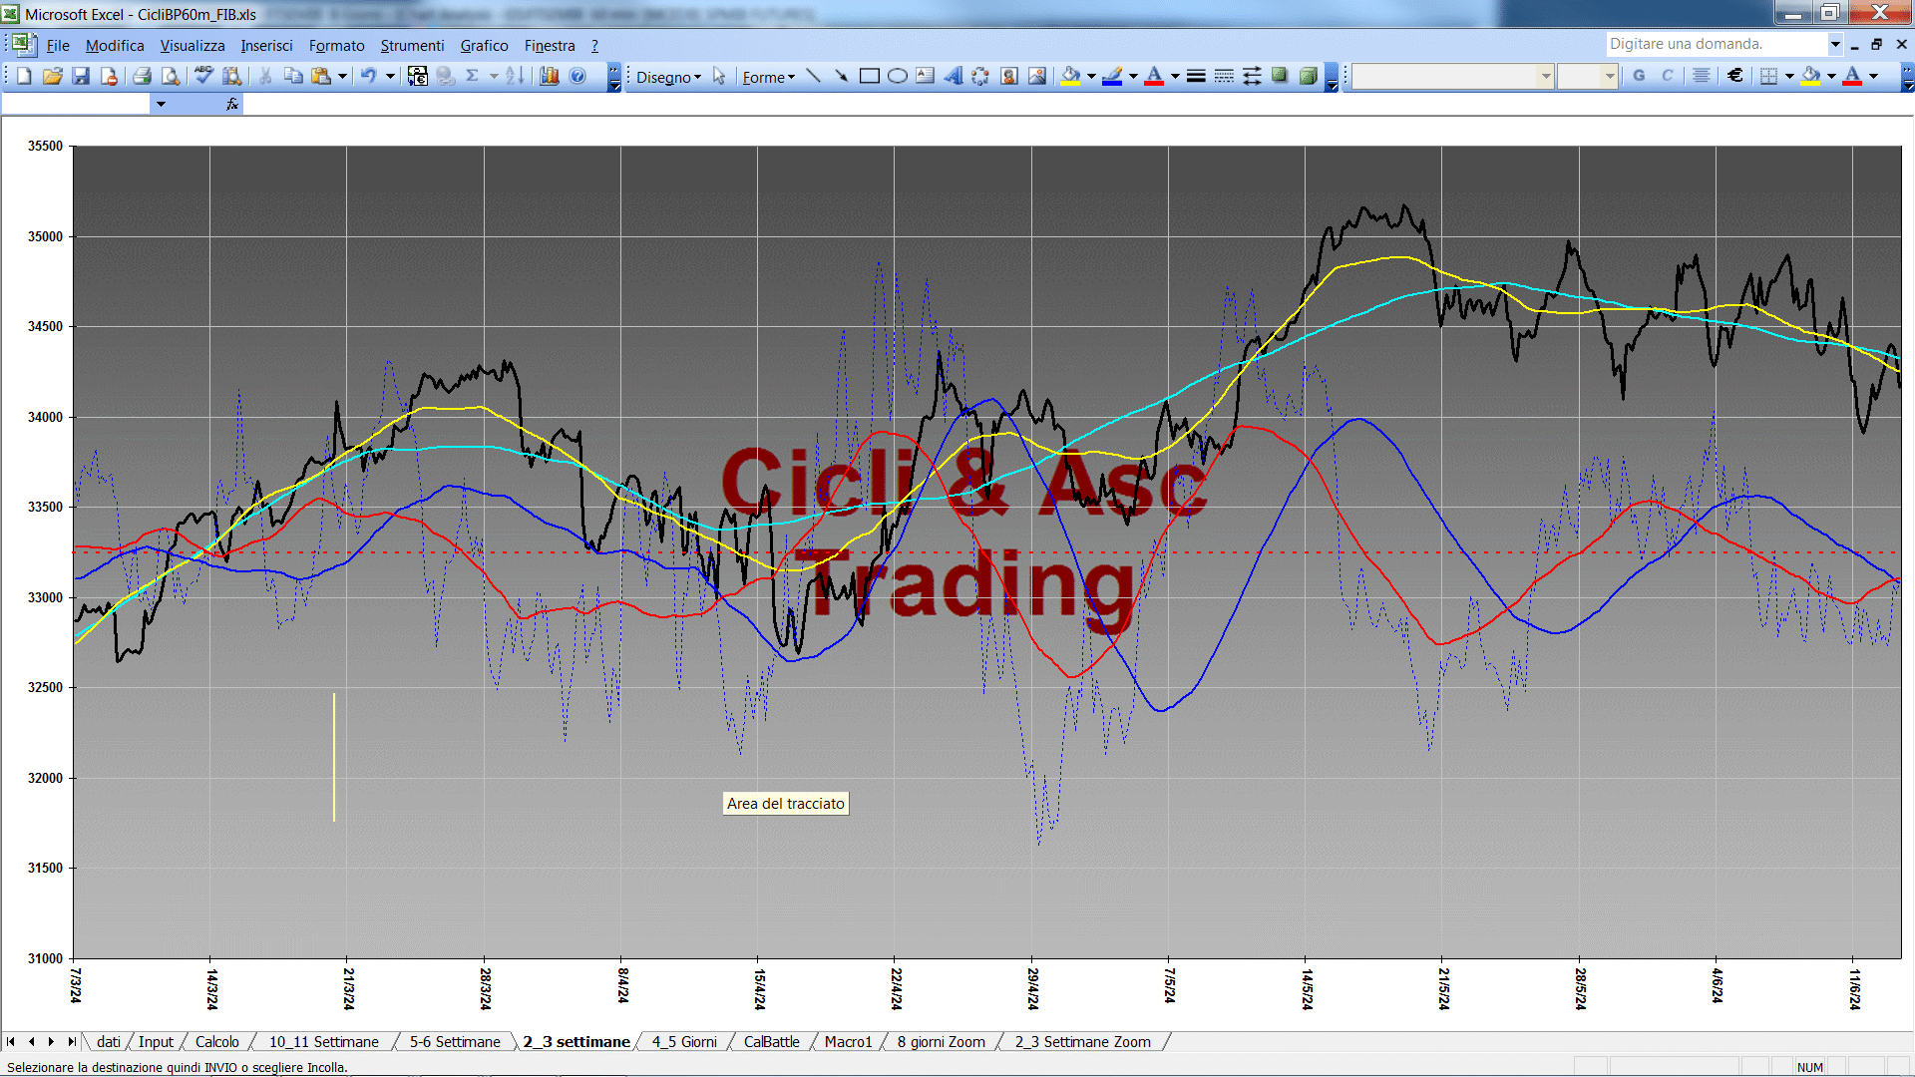The image size is (1915, 1077).
Task: Switch to the Calcolo sheet tab
Action: click(x=216, y=1041)
